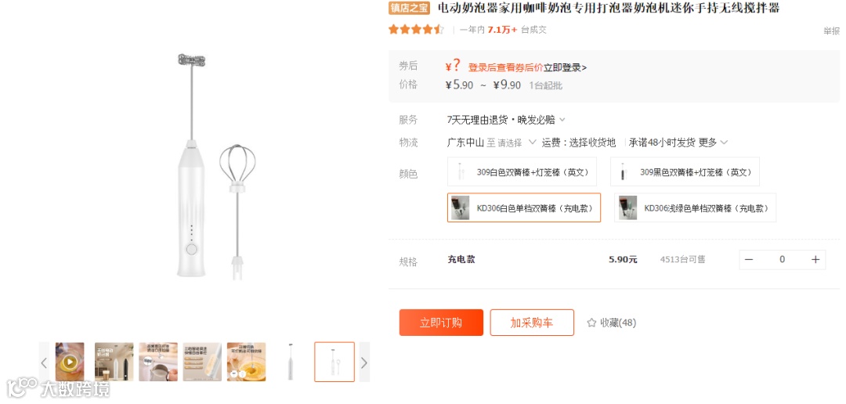This screenshot has height=404, width=846.
Task: Increase quantity with the plus button
Action: 815,259
